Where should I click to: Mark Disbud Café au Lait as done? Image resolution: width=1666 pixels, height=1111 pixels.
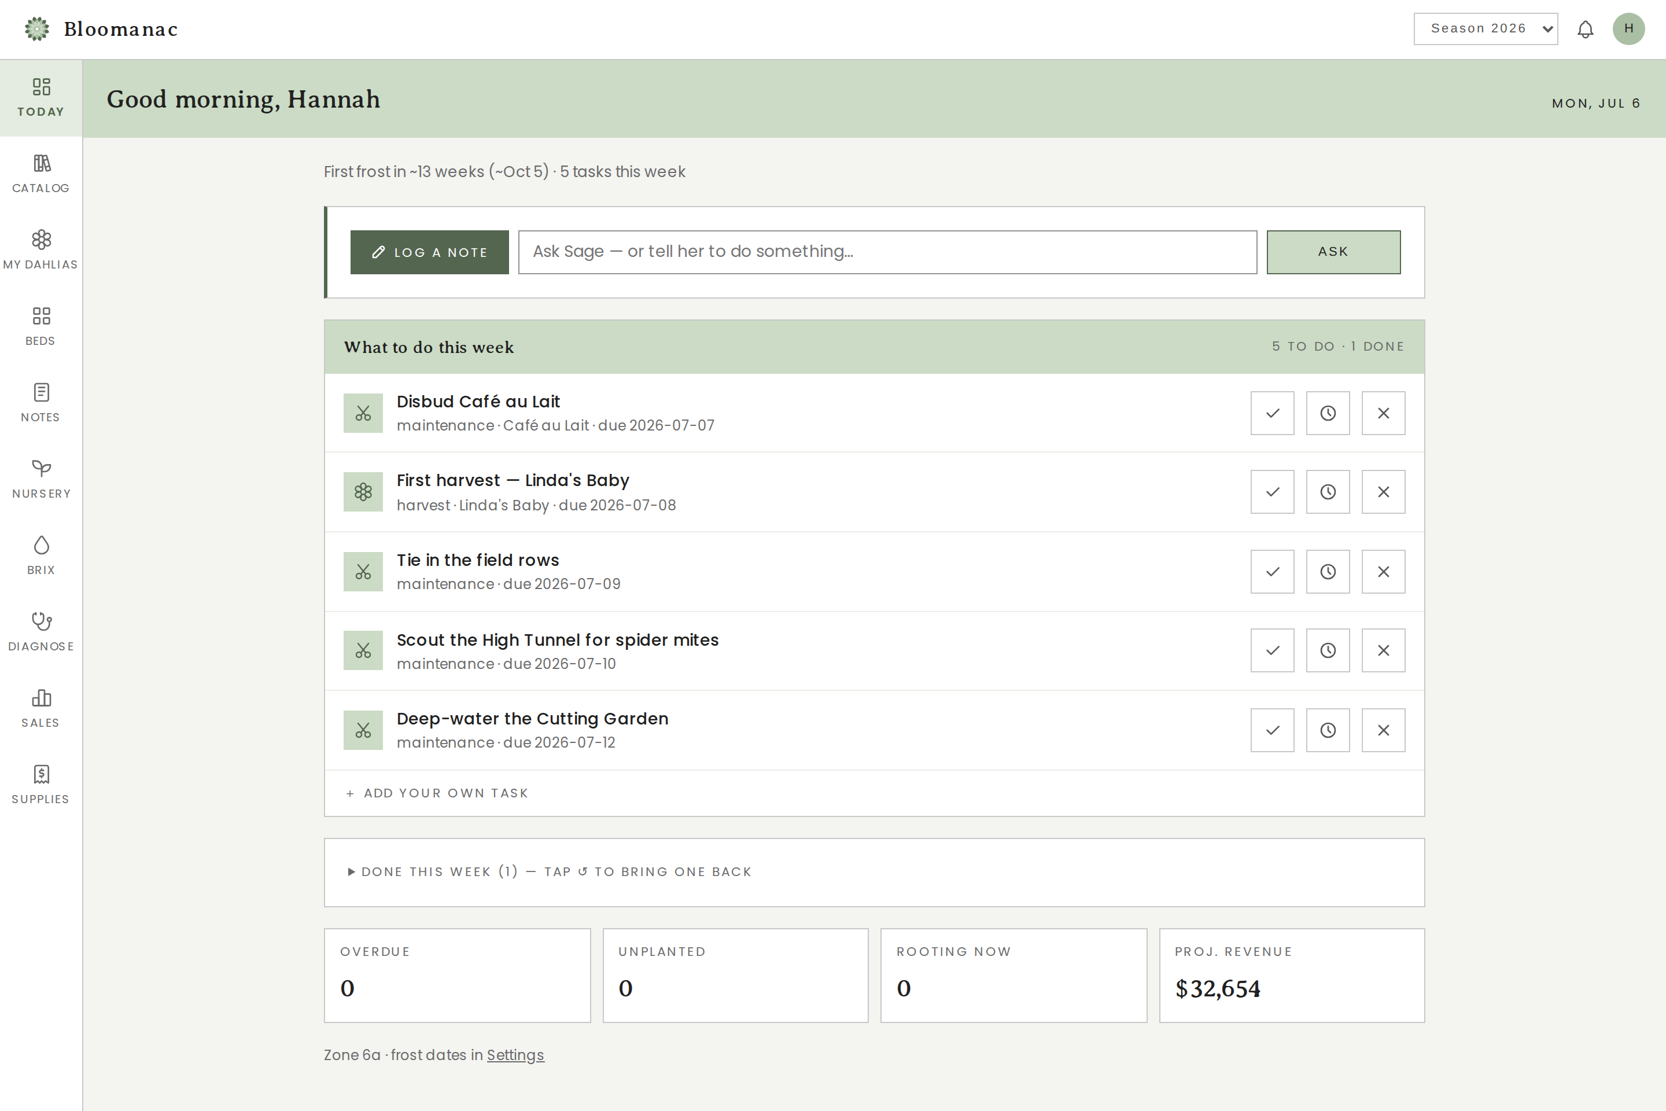[1272, 413]
